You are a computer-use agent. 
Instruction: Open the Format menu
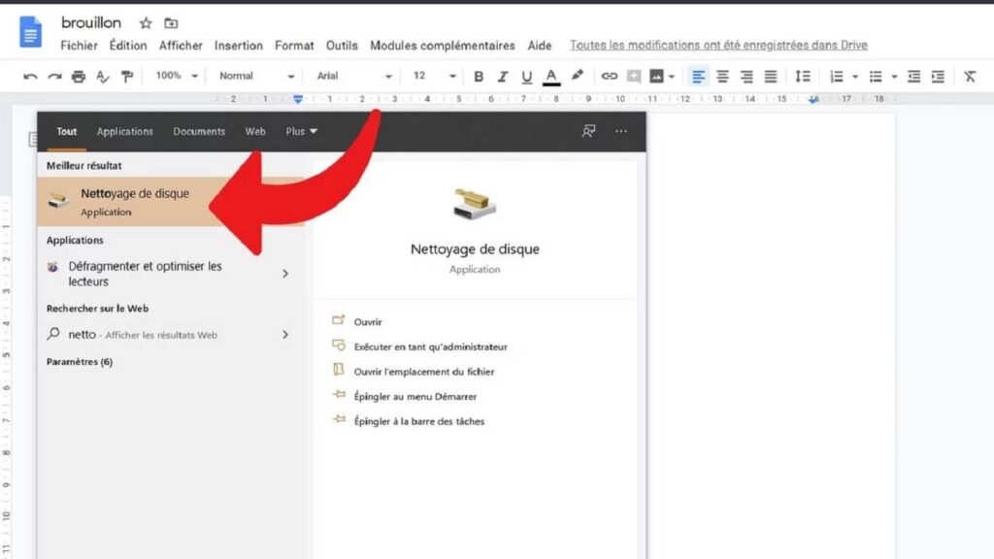coord(294,46)
